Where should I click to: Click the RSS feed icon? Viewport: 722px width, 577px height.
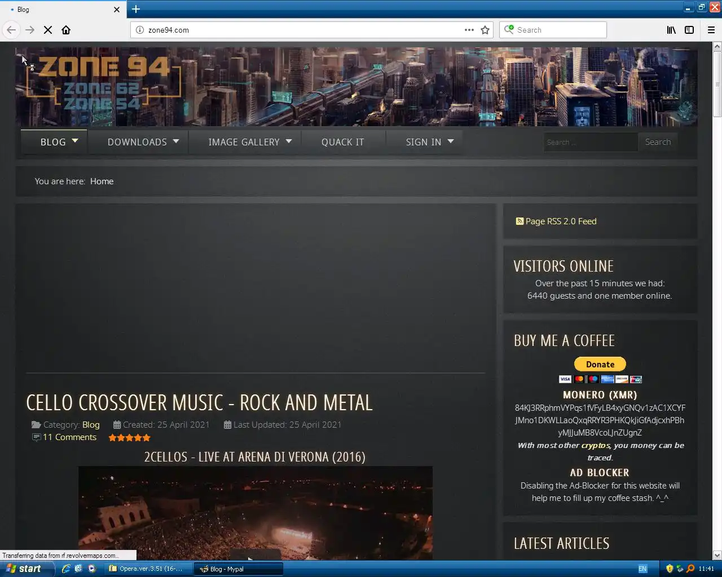pyautogui.click(x=520, y=221)
